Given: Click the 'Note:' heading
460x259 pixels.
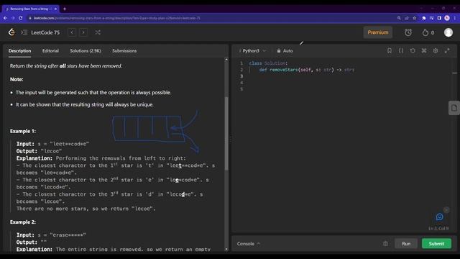Looking at the screenshot, I should pyautogui.click(x=17, y=79).
